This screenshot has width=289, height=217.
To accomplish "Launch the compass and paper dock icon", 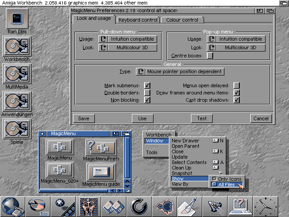I will coord(190,207).
